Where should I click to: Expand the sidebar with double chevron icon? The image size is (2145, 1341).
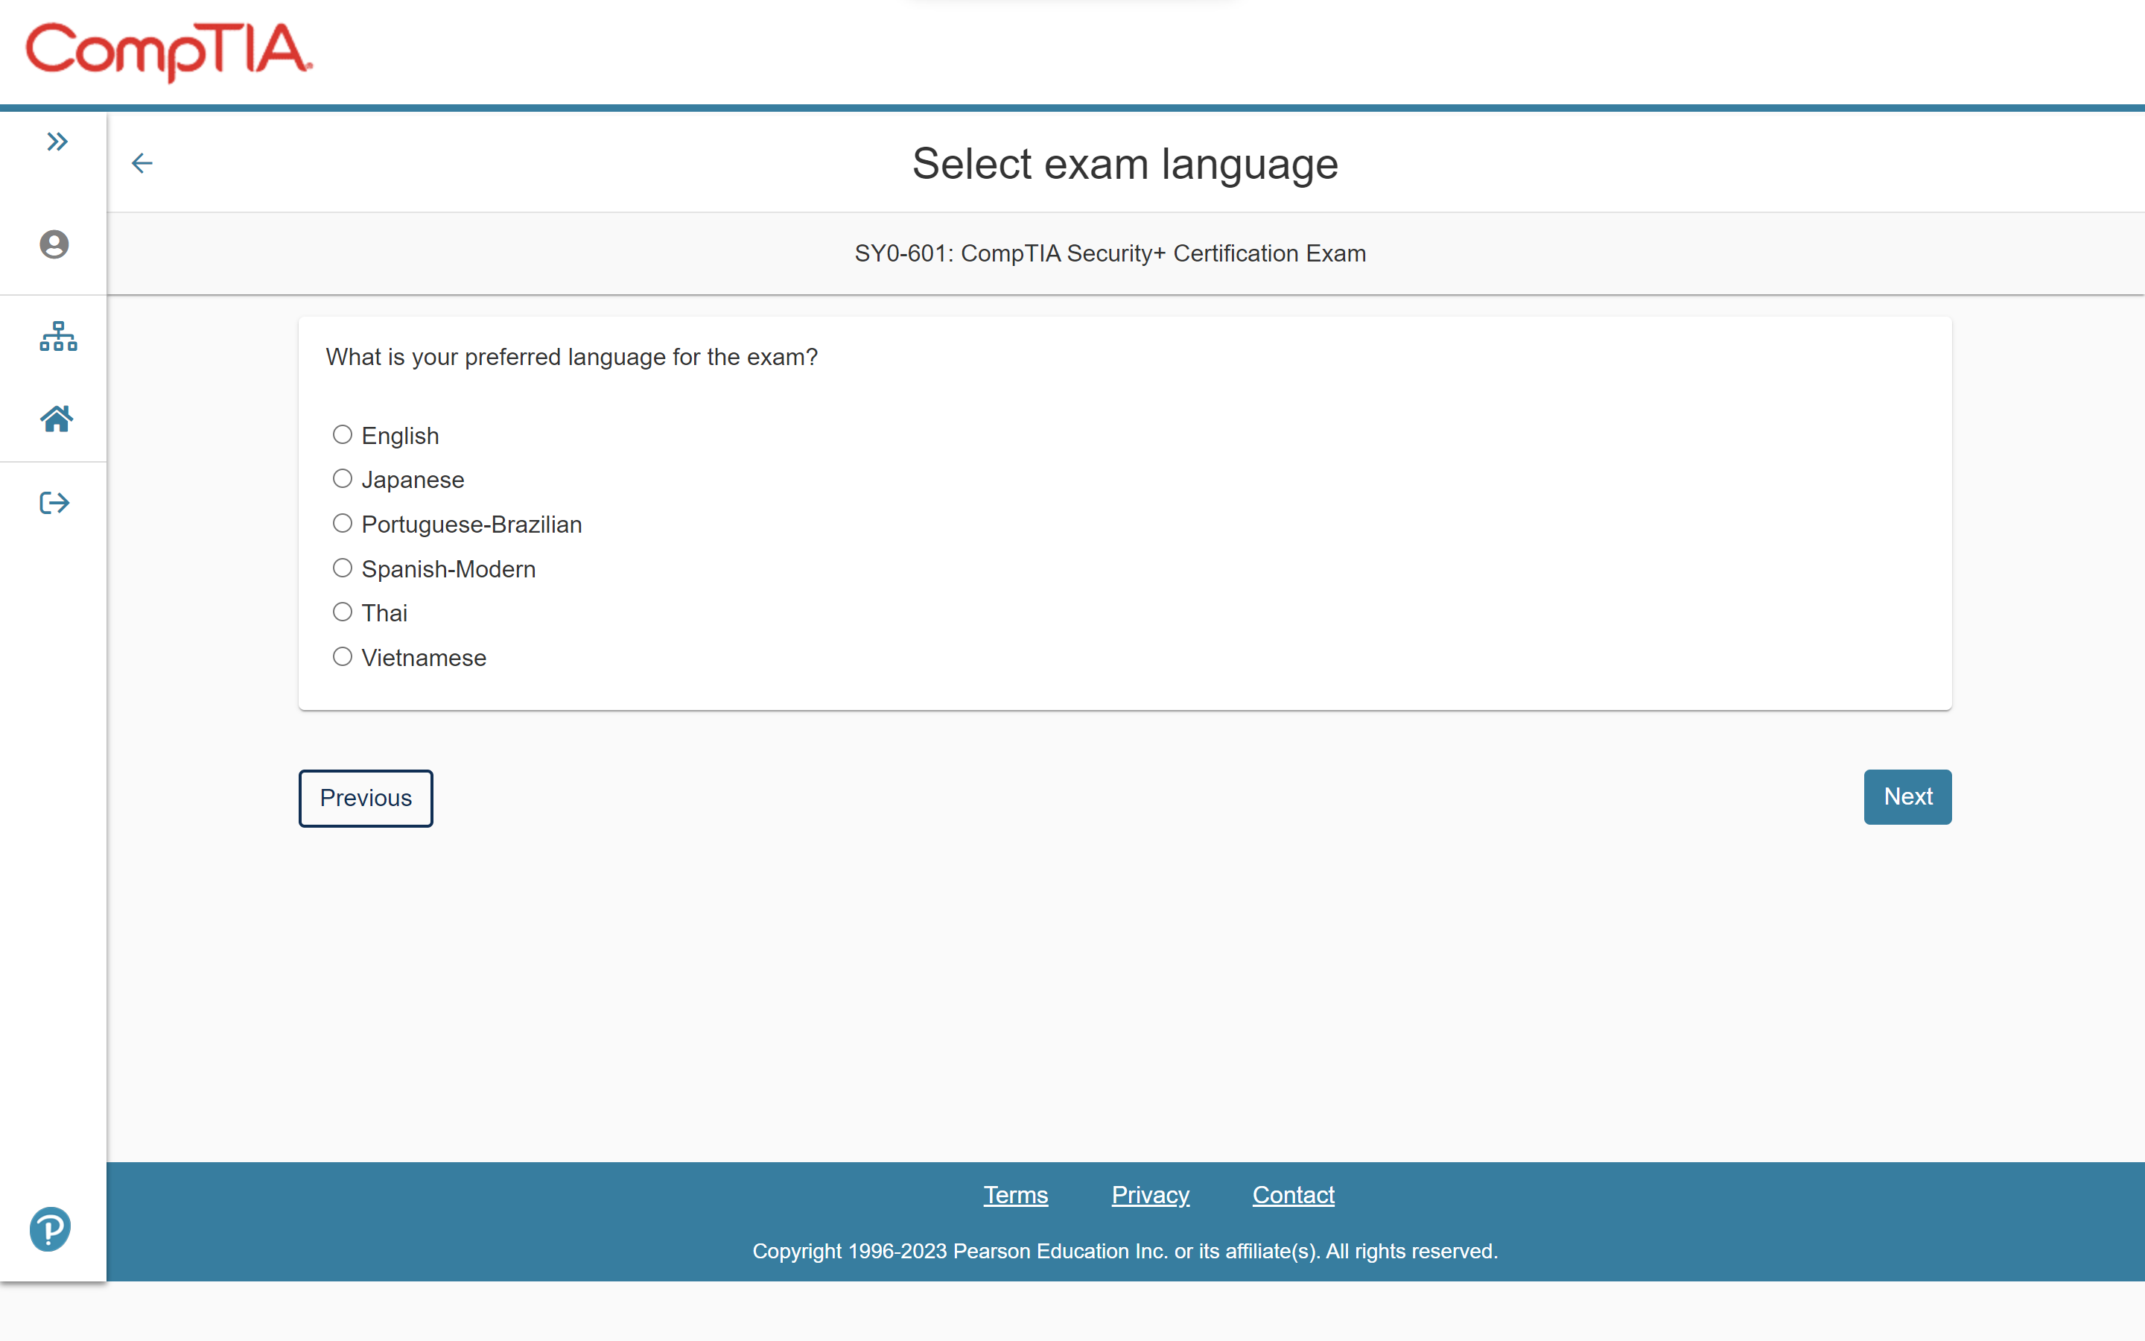point(57,142)
